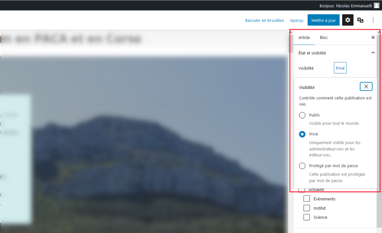Image resolution: width=382 pixels, height=233 pixels.
Task: Click Basculer en brouillon link
Action: 264,20
